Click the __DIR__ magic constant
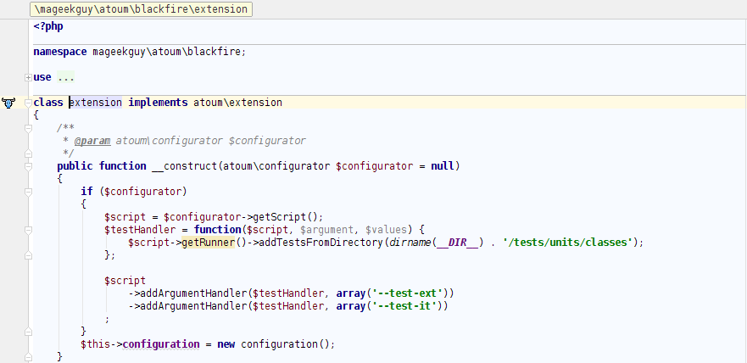The height and width of the screenshot is (363, 747). [x=457, y=243]
